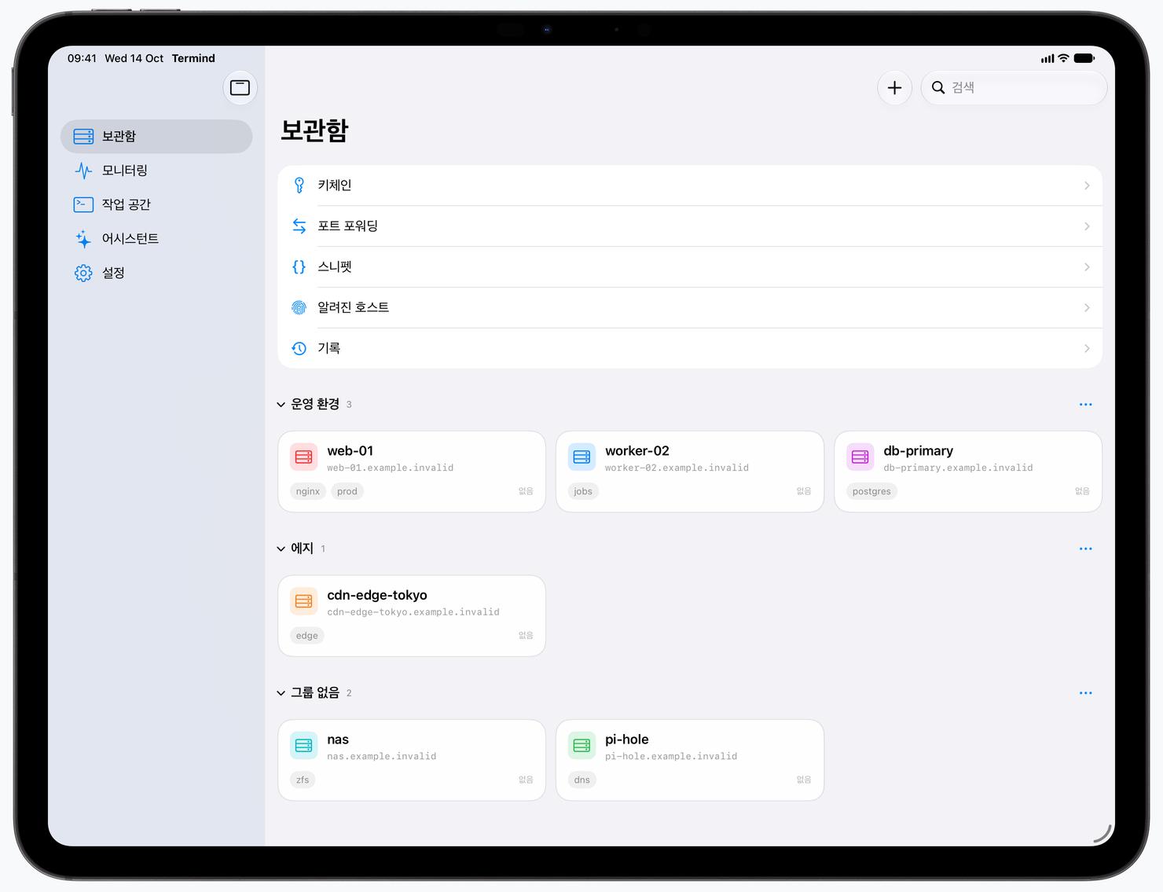Click the 설정 label in the sidebar

pyautogui.click(x=113, y=273)
